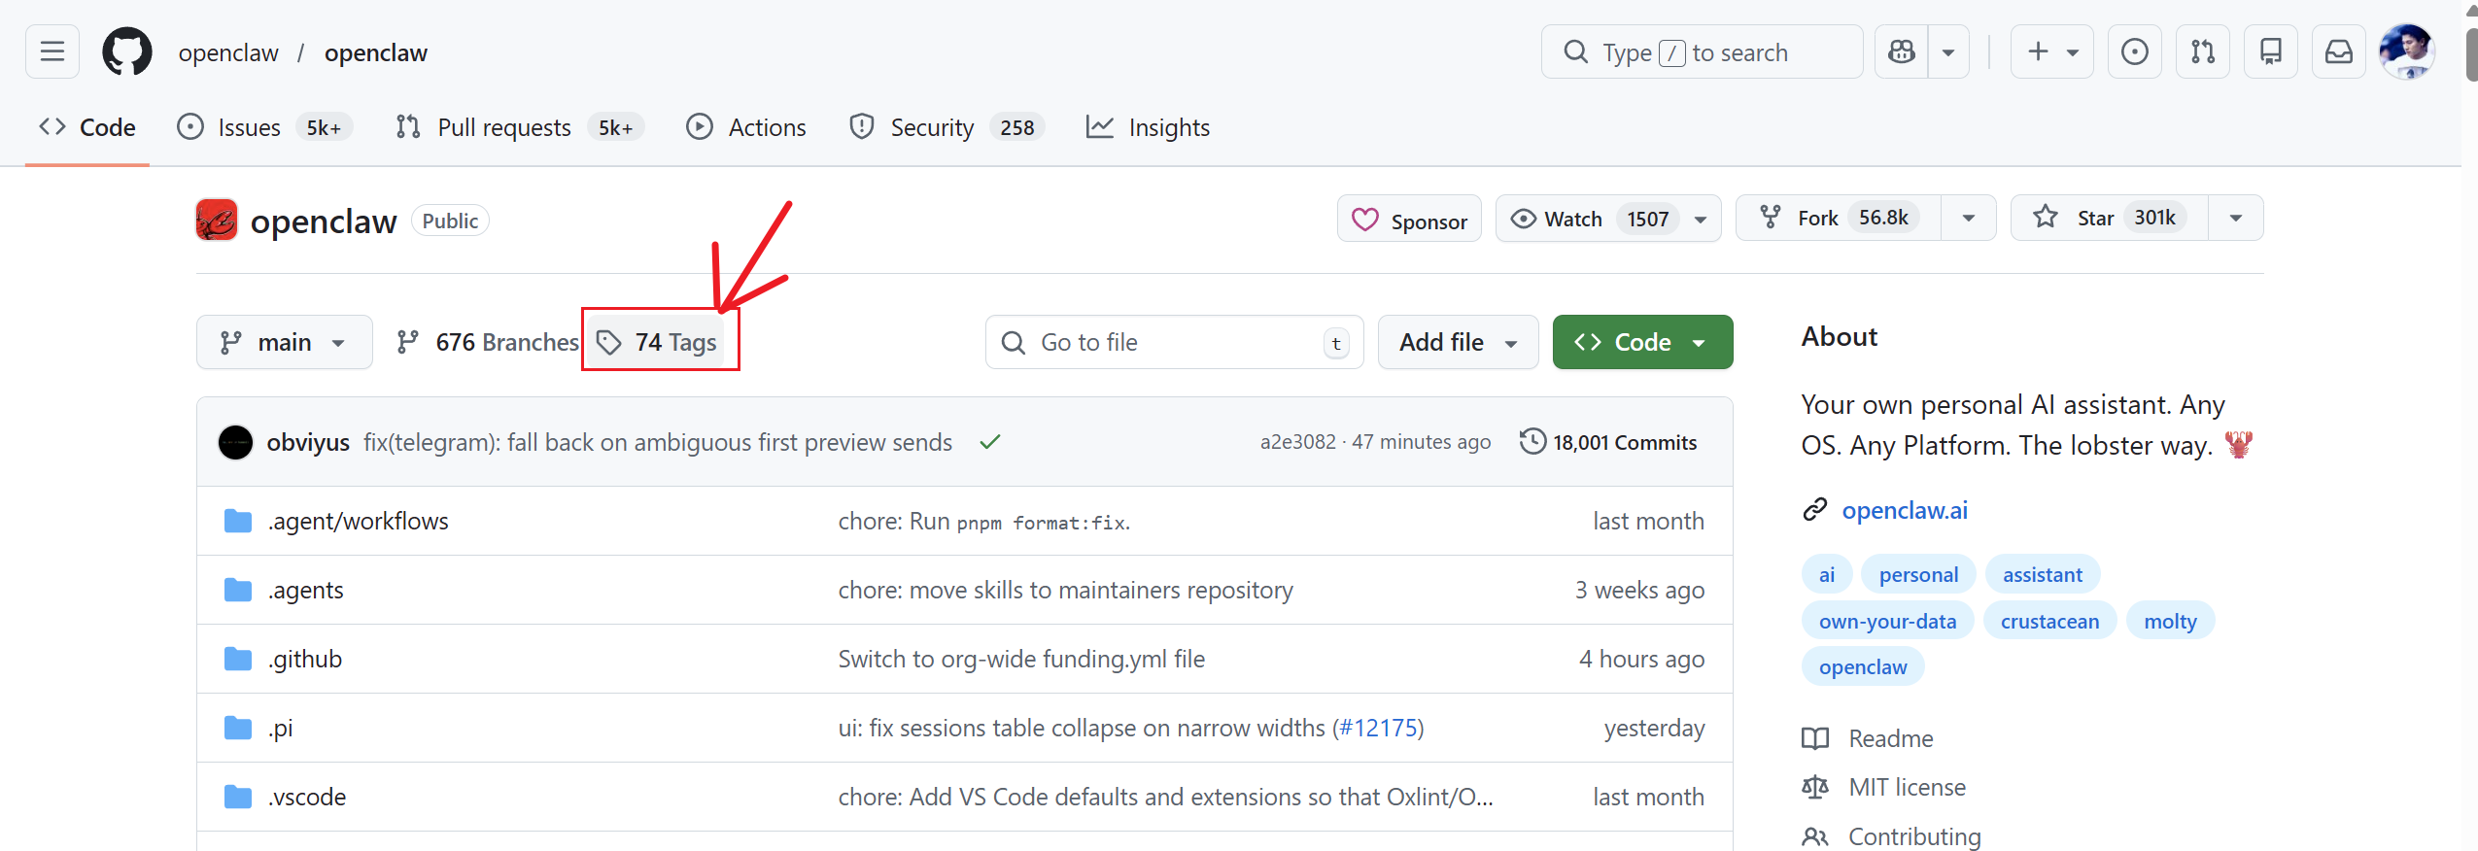Expand the Fork options dropdown arrow
The height and width of the screenshot is (851, 2478).
(1969, 218)
